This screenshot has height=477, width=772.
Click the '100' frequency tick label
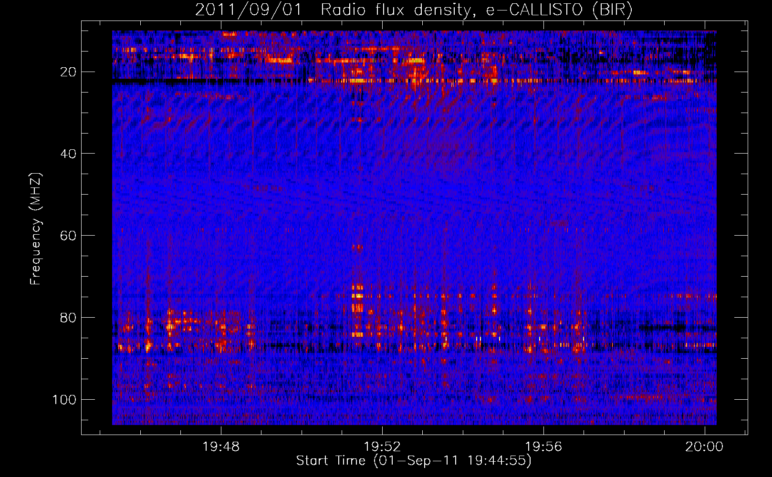point(64,399)
